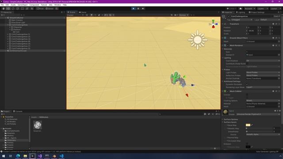The image size is (283, 159).
Task: Select the Rotate tool in the toolbar
Action: point(13,8)
